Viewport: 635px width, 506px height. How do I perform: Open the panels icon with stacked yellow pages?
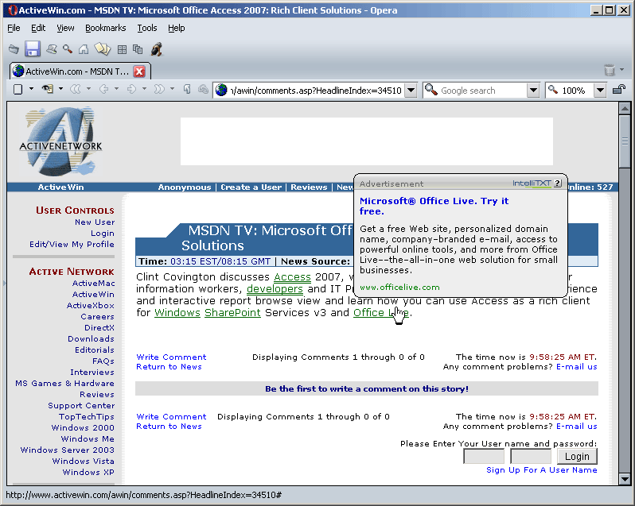(x=103, y=49)
